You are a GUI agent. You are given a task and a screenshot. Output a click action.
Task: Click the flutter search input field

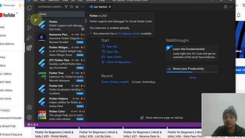[61, 14]
